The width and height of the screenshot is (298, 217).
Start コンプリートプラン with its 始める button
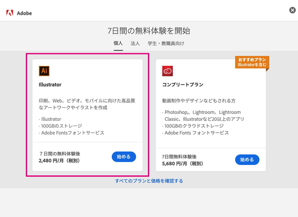(x=247, y=160)
